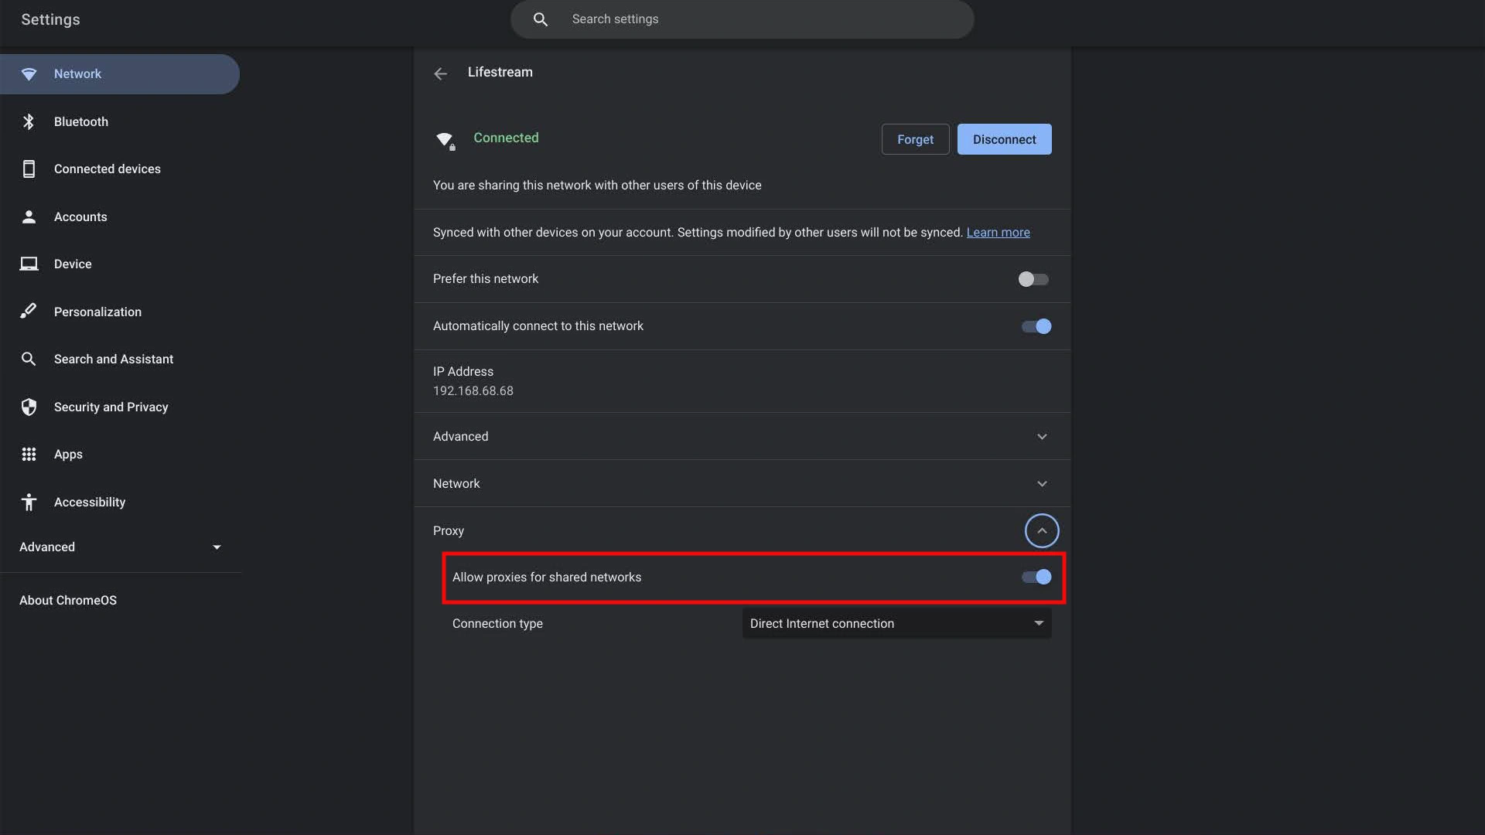The image size is (1485, 835).
Task: Disconnect from the Lifestream network
Action: 1004,139
